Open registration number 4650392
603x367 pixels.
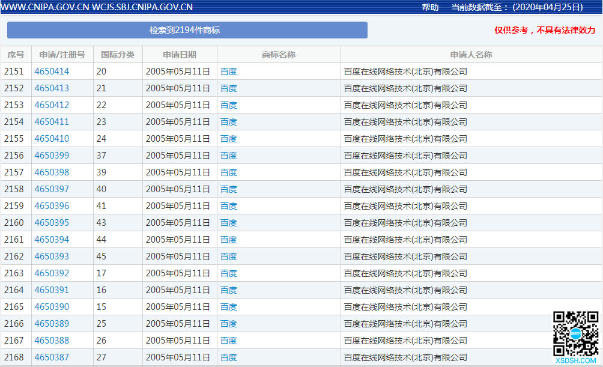[52, 273]
